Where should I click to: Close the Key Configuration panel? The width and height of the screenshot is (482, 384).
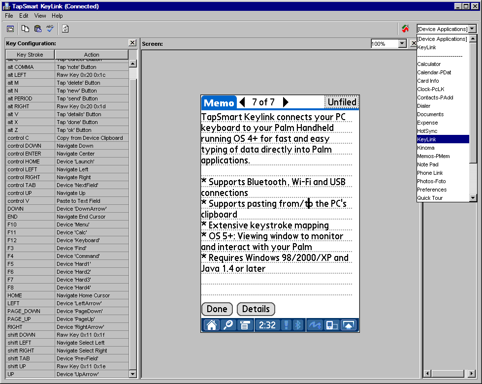(132, 43)
